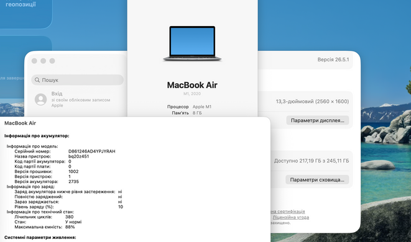
Task: Click the 13,3-дюймовий (2560 × 1600) display text
Action: [312, 102]
